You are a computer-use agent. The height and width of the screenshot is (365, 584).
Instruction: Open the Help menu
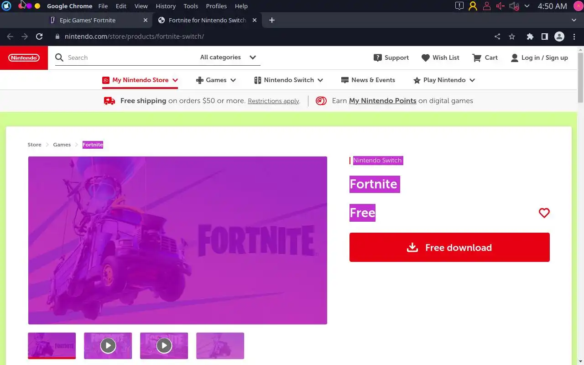pyautogui.click(x=241, y=6)
